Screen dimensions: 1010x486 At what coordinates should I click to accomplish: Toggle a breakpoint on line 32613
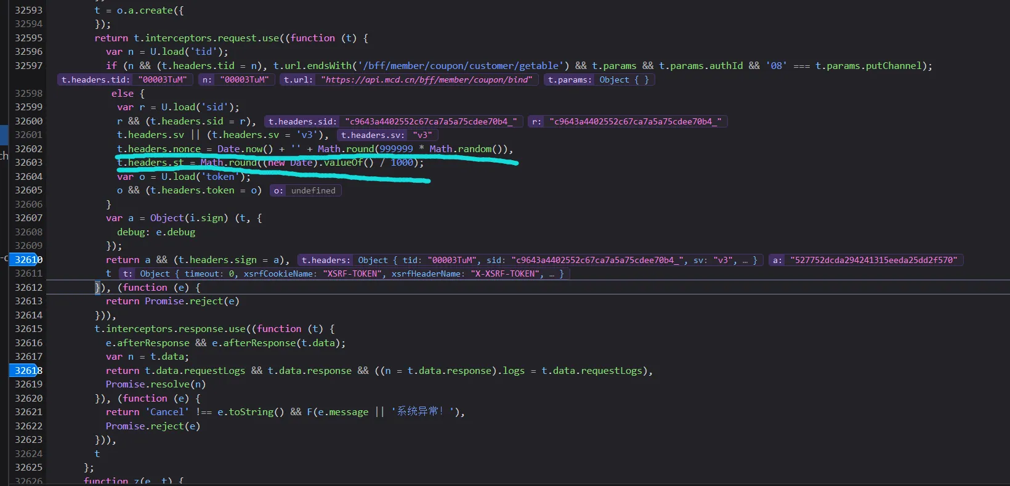28,301
